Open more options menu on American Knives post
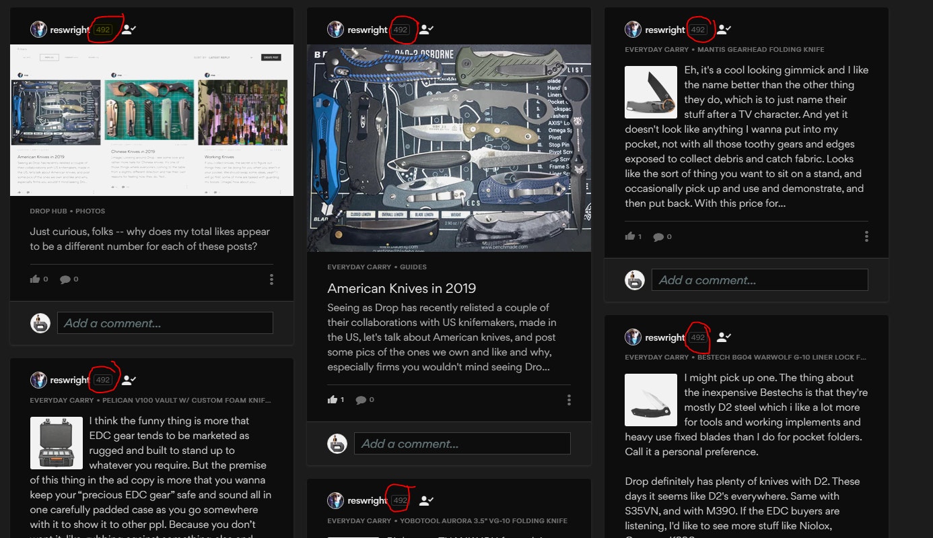Image resolution: width=933 pixels, height=538 pixels. tap(569, 400)
